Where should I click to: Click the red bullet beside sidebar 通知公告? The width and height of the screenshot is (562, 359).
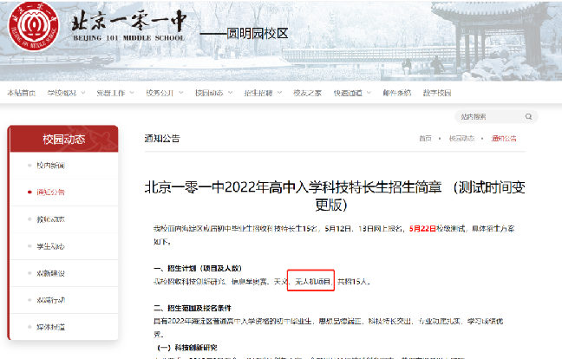(29, 192)
